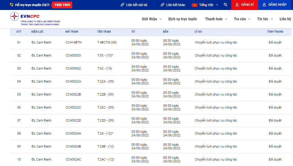This screenshot has height=166, width=293.
Task: Call hotline number 1900 1909
Action: pos(62,5)
